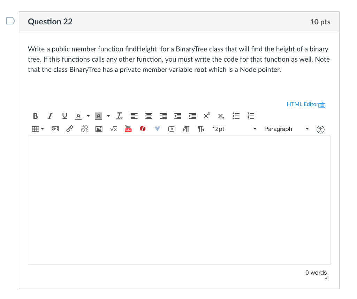The width and height of the screenshot is (357, 299).
Task: Switch to the HTML Editor
Action: click(x=302, y=104)
